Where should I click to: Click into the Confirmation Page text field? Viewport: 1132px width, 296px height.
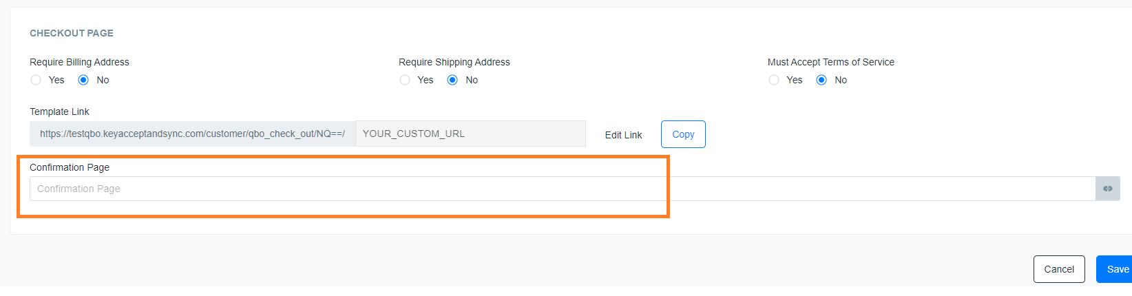[x=563, y=189]
